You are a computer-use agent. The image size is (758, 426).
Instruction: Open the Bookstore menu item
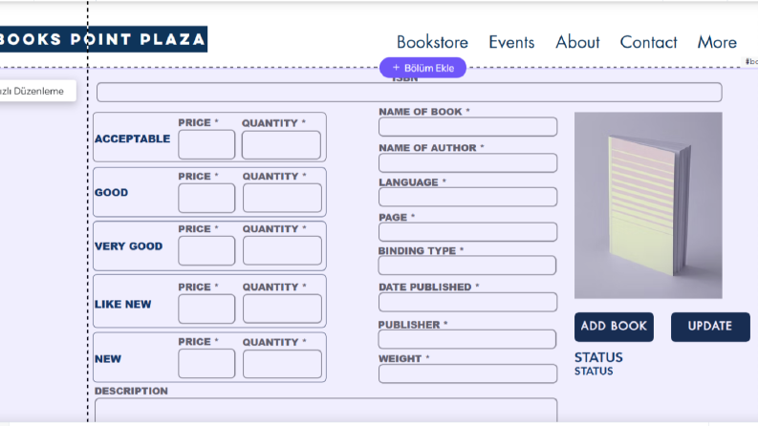432,42
